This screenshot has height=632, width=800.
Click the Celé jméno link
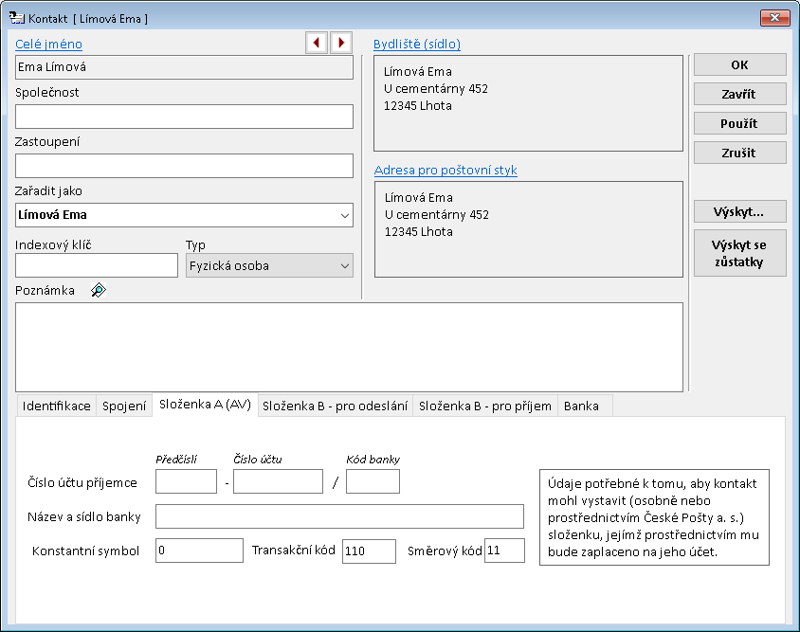pos(48,44)
